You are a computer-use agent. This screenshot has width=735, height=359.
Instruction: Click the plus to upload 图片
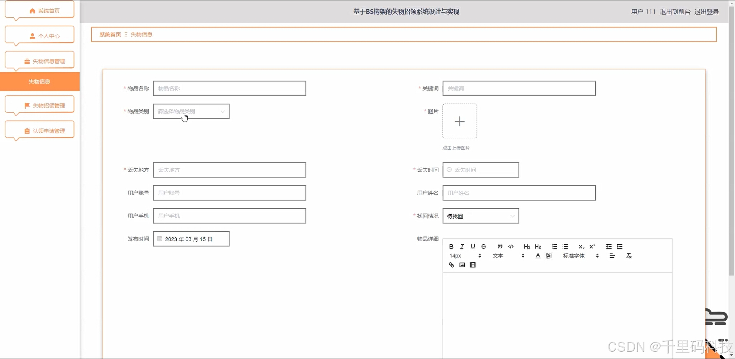(x=460, y=121)
